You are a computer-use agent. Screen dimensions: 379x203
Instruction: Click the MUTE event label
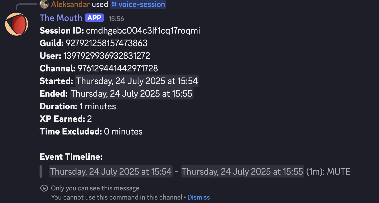[339, 171]
